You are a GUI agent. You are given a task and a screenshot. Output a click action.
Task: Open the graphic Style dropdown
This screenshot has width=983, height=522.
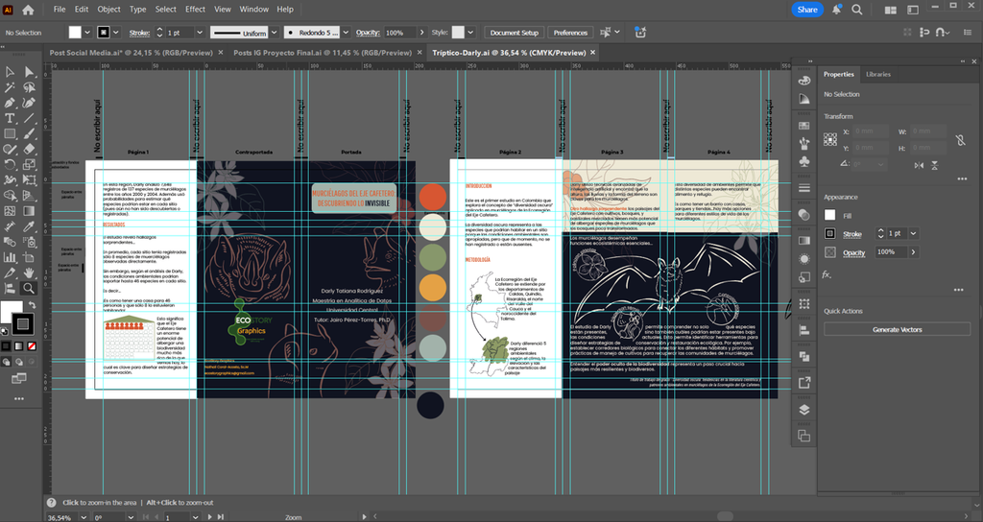click(470, 33)
